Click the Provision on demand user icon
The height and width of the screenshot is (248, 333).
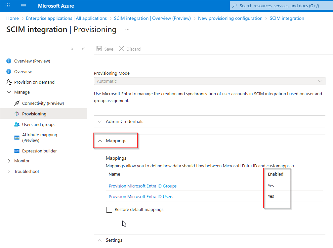pyautogui.click(x=9, y=82)
